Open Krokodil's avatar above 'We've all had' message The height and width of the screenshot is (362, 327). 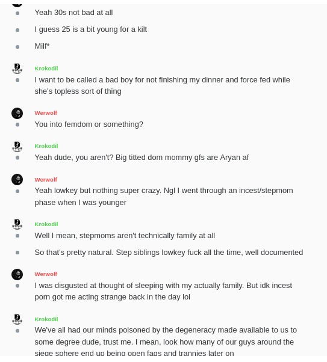point(17,319)
